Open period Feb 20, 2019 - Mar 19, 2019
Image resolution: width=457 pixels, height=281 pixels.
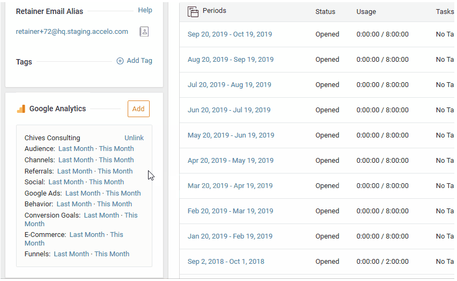pyautogui.click(x=230, y=211)
